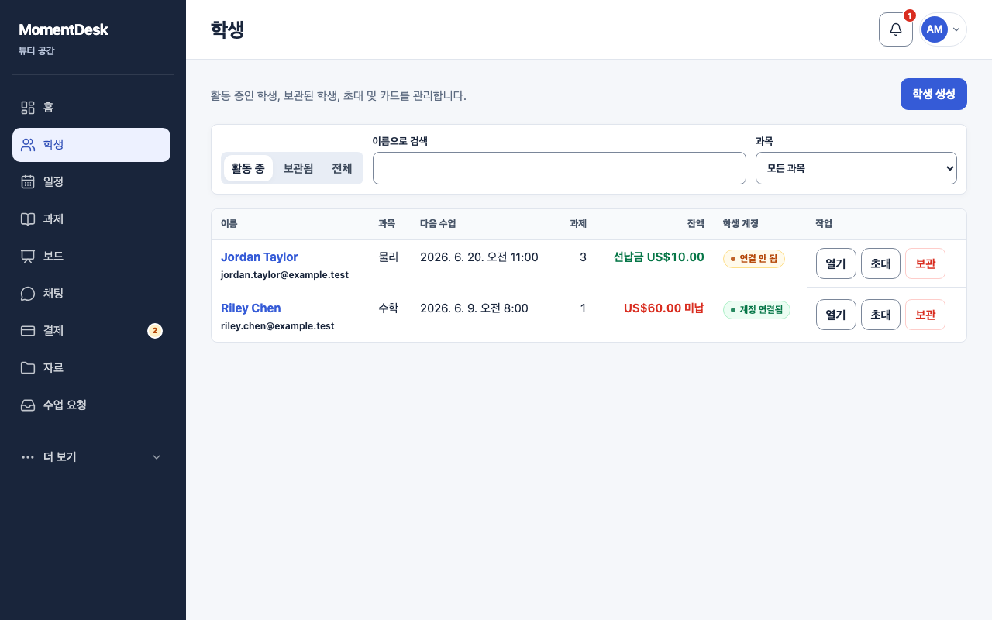This screenshot has width=992, height=620.
Task: Click the 결제 credit card icon
Action: (28, 331)
